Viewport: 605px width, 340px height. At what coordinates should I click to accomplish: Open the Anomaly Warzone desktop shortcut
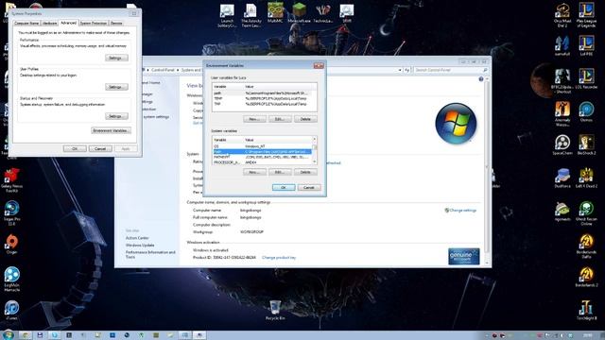(x=562, y=114)
